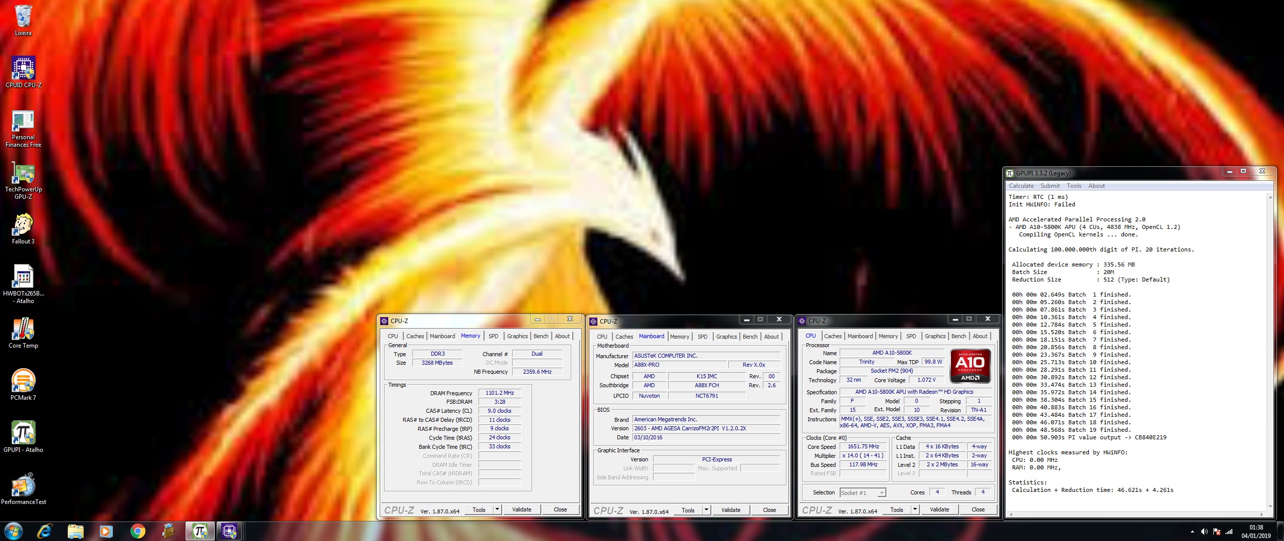
Task: Launch the PCMark 7 desktop icon
Action: pos(23,385)
